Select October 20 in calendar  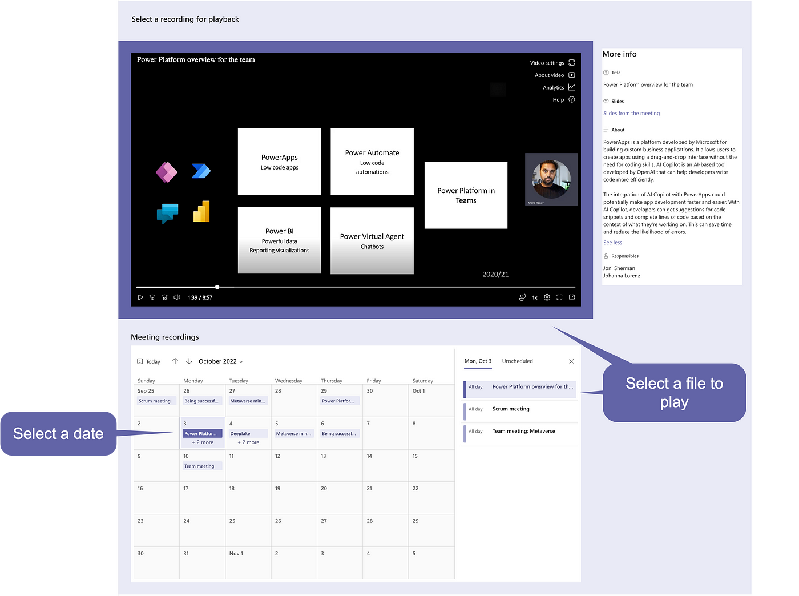tap(340, 498)
